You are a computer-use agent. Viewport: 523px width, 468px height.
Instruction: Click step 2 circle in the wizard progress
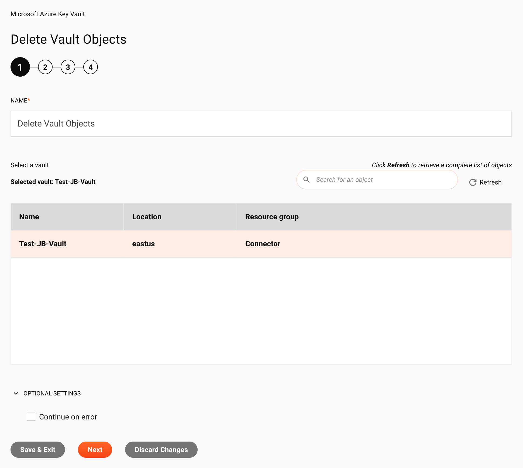(x=45, y=67)
